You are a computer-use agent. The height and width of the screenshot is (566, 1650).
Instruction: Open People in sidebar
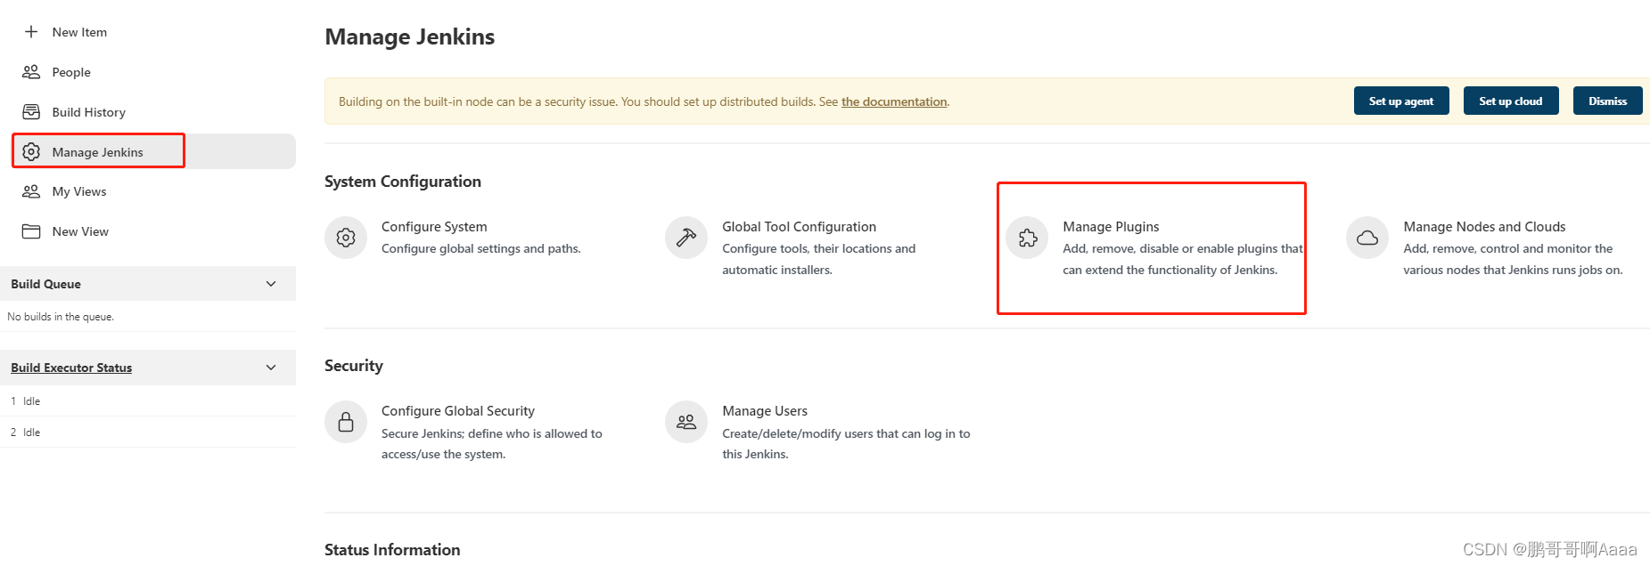click(x=71, y=72)
